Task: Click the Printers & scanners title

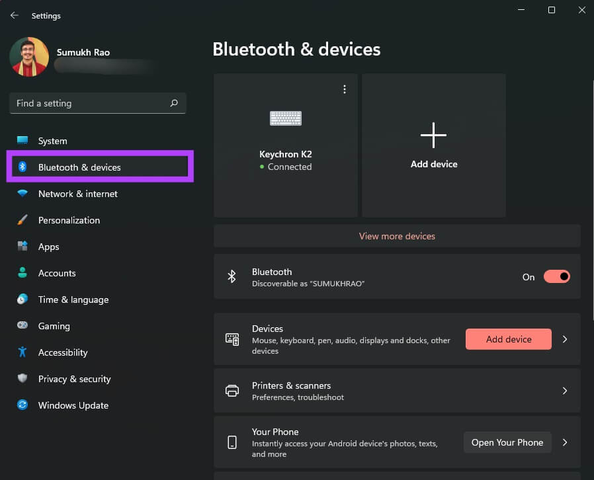Action: [x=291, y=385]
